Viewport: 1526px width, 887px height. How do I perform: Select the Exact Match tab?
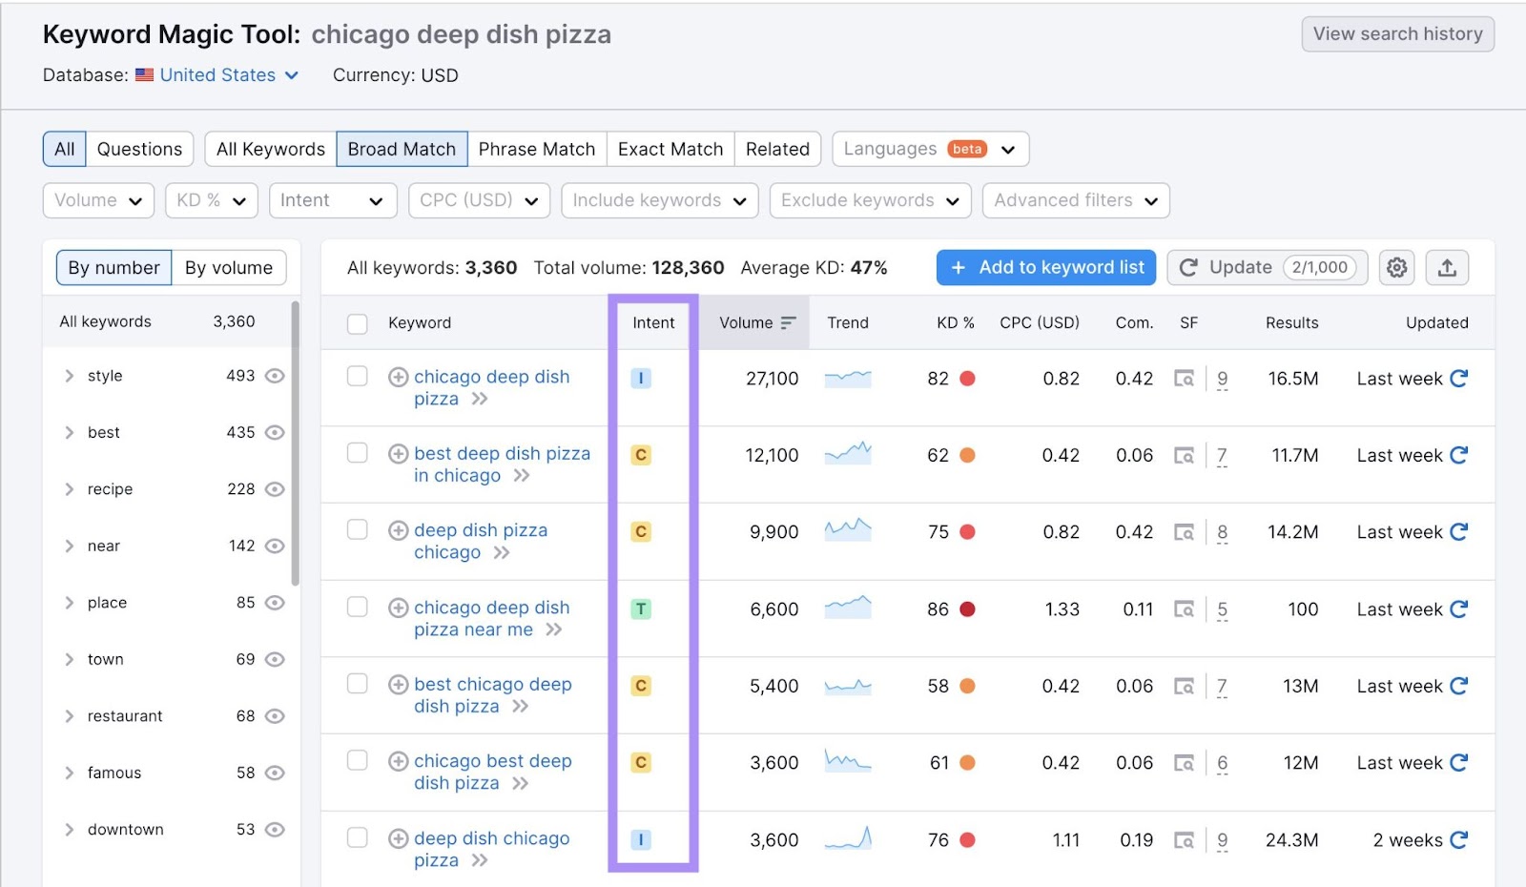670,149
